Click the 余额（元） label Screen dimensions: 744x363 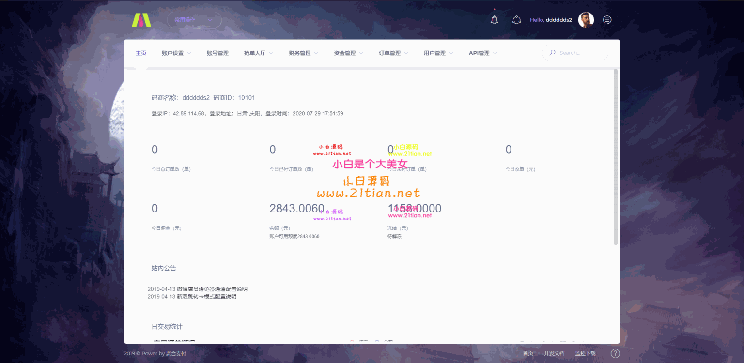[279, 228]
